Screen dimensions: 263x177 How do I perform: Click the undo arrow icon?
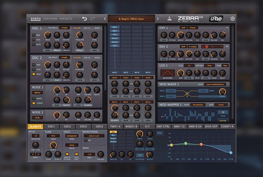[84, 19]
